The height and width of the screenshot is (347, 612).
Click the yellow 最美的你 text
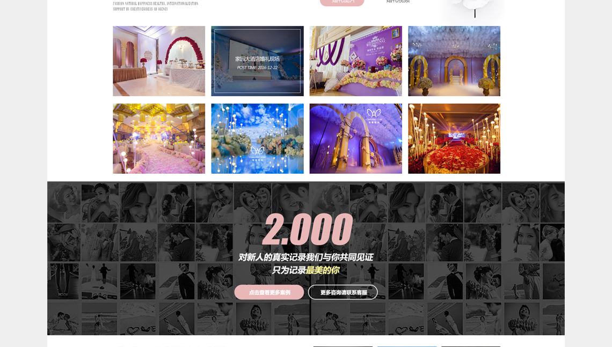coord(323,270)
